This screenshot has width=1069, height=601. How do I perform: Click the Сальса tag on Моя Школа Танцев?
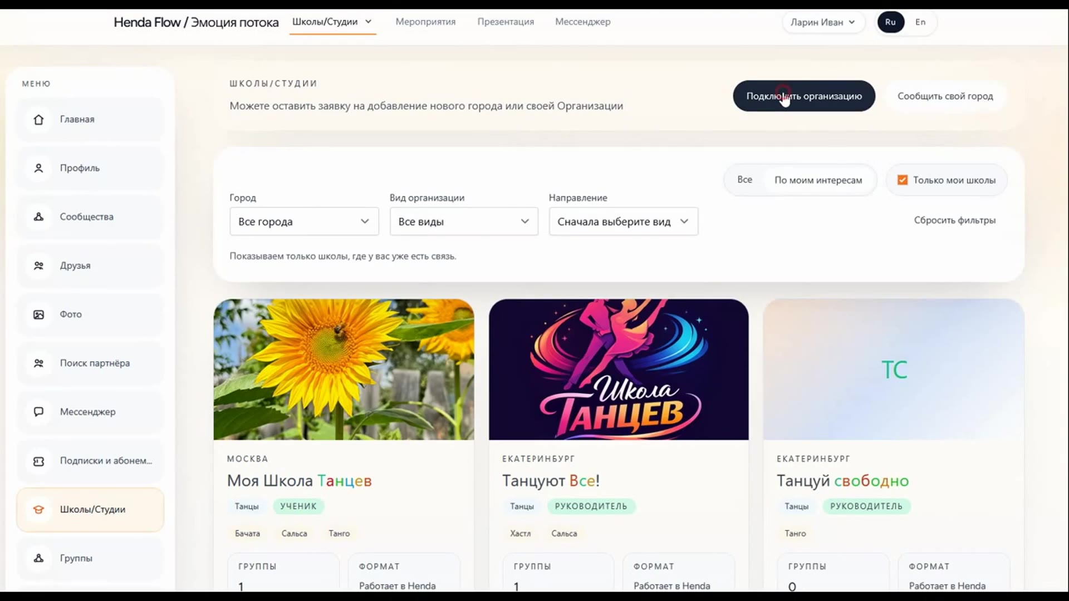(294, 534)
